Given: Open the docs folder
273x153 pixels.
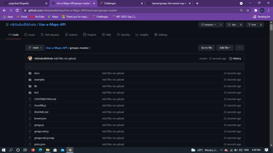Looking at the screenshot, I should coord(37,73).
